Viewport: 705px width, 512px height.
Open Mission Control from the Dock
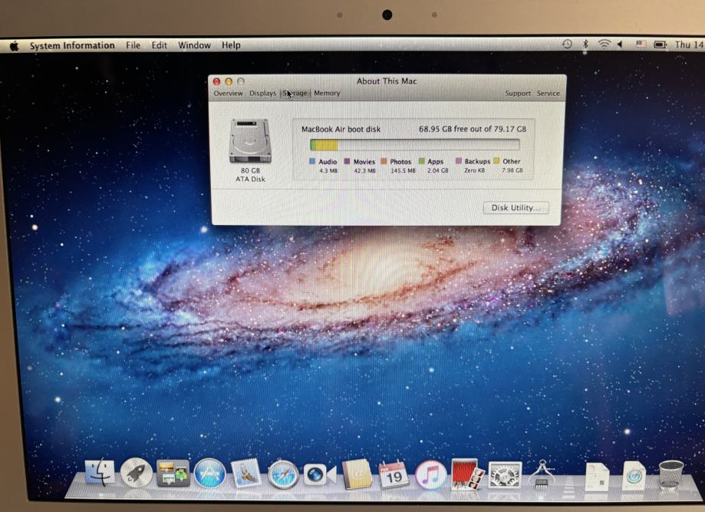pos(173,474)
